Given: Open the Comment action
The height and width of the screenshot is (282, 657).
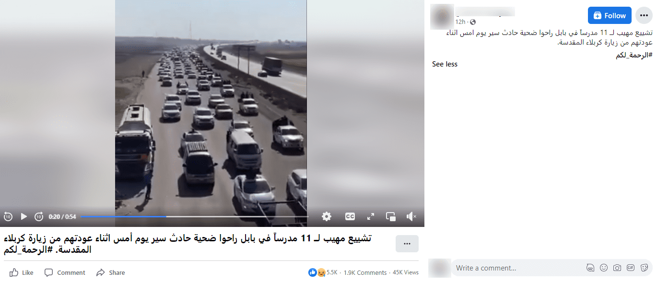Looking at the screenshot, I should tap(65, 272).
